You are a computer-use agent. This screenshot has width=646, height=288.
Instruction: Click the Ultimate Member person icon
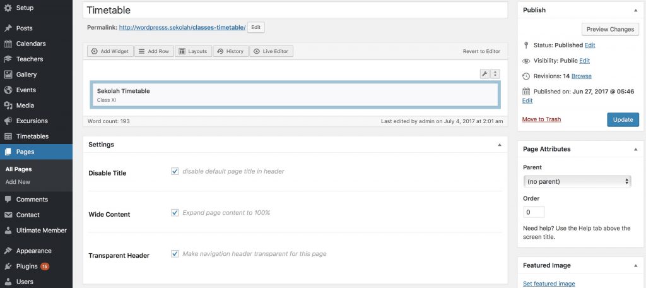click(8, 231)
